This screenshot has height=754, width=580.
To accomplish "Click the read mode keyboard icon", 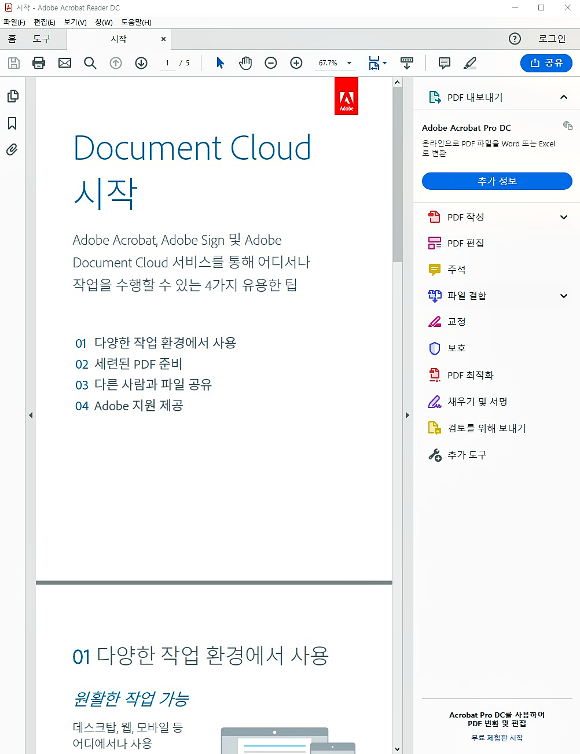I will 407,63.
